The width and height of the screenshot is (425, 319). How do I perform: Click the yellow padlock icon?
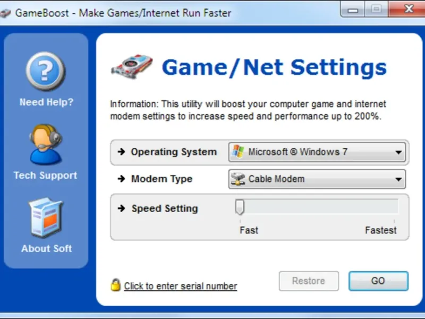tap(116, 285)
